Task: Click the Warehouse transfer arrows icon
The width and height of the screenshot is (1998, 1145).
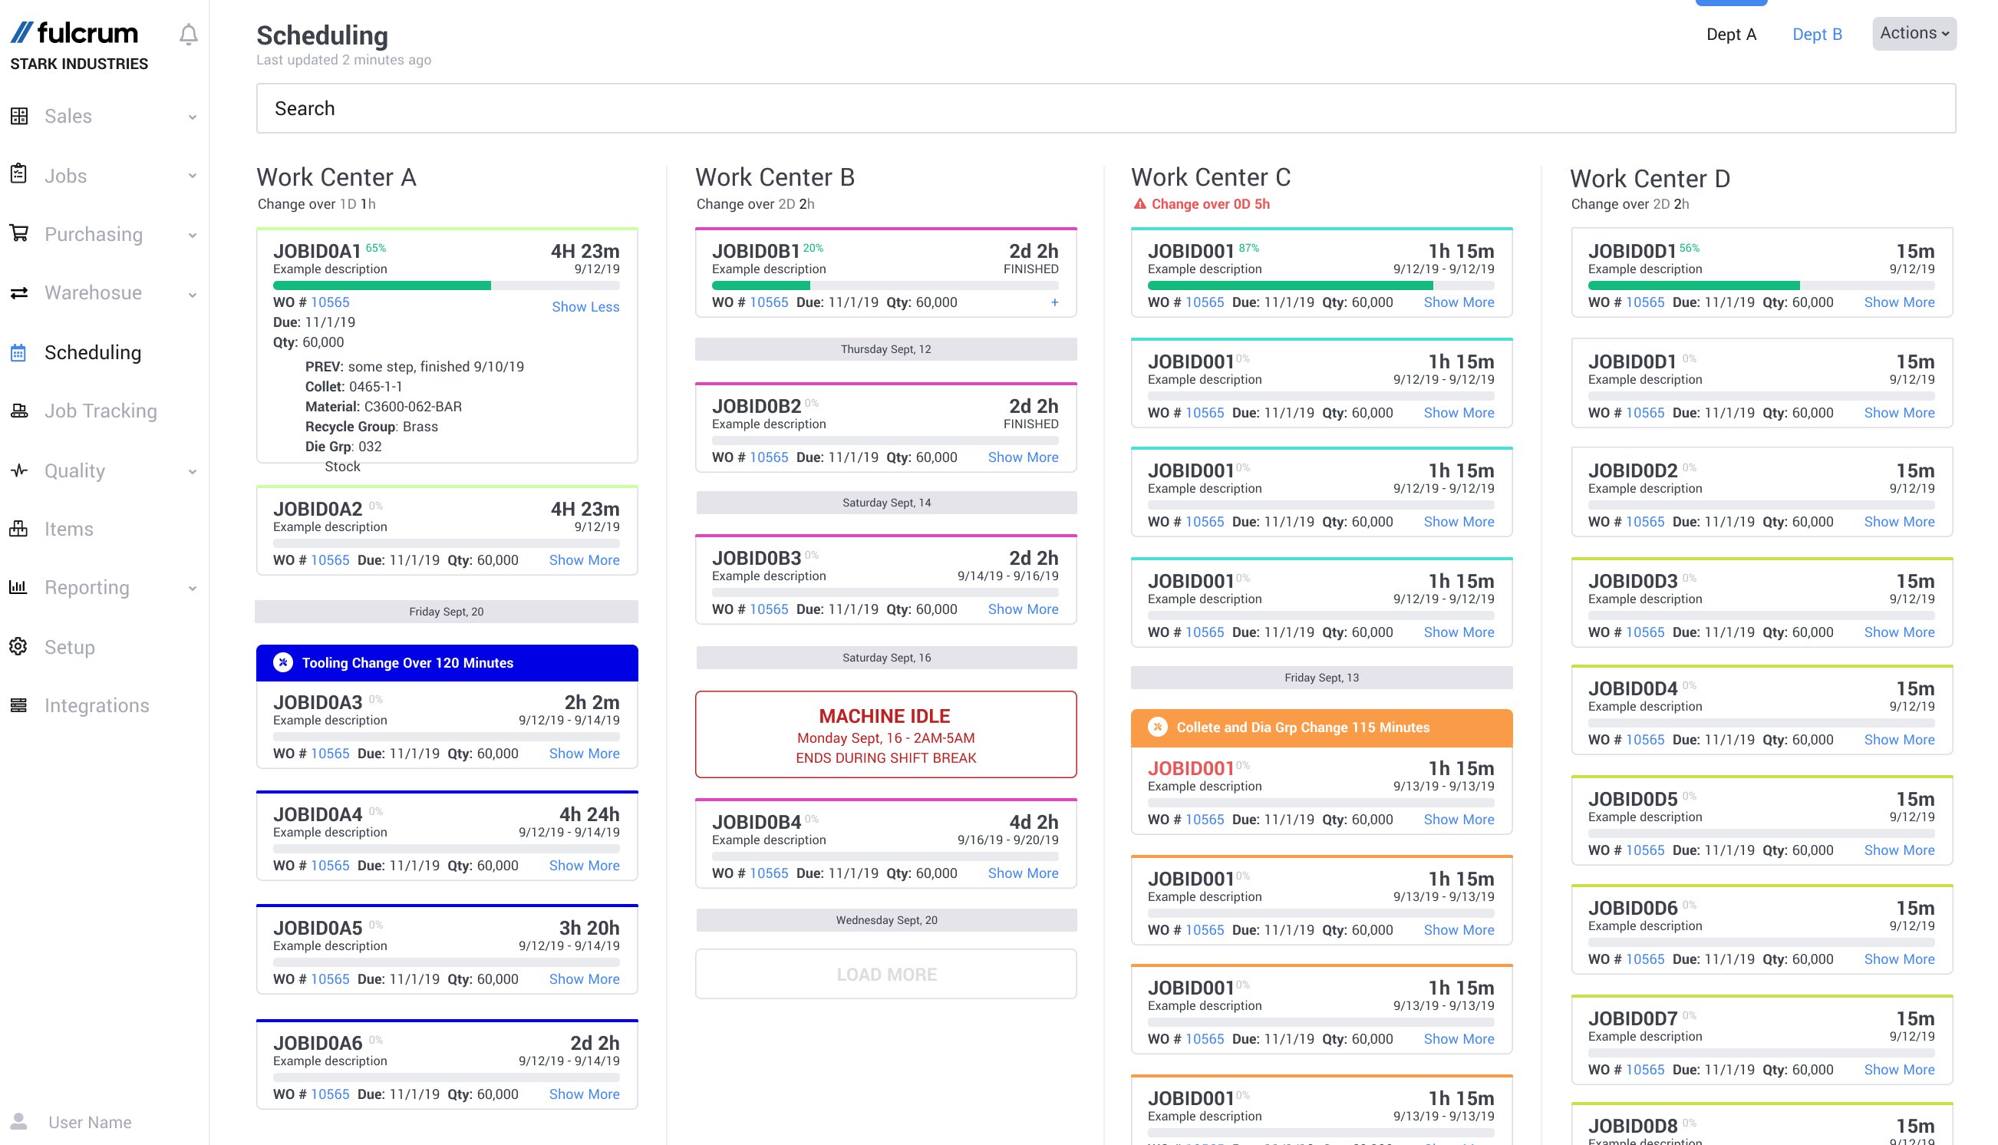Action: [19, 292]
